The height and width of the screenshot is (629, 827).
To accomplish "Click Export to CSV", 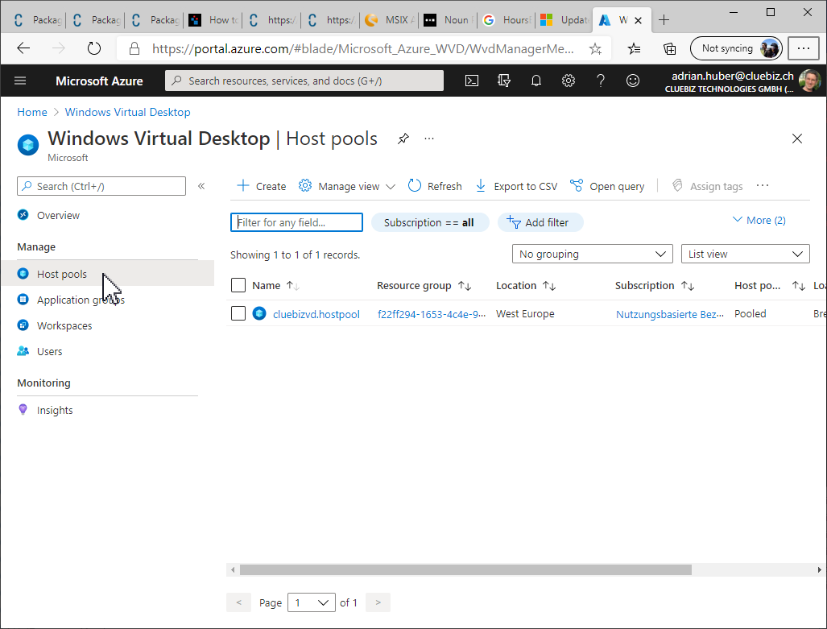I will coord(516,186).
